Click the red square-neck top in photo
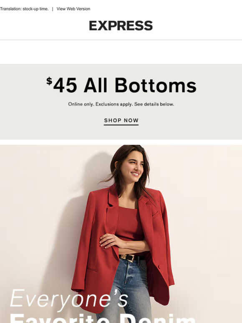 click(128, 225)
